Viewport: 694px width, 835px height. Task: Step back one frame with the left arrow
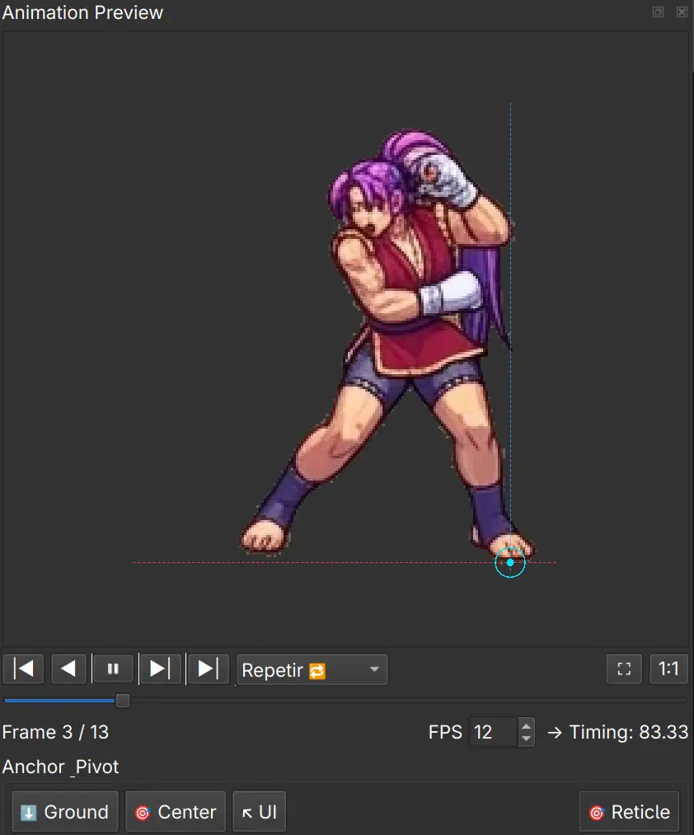[68, 668]
